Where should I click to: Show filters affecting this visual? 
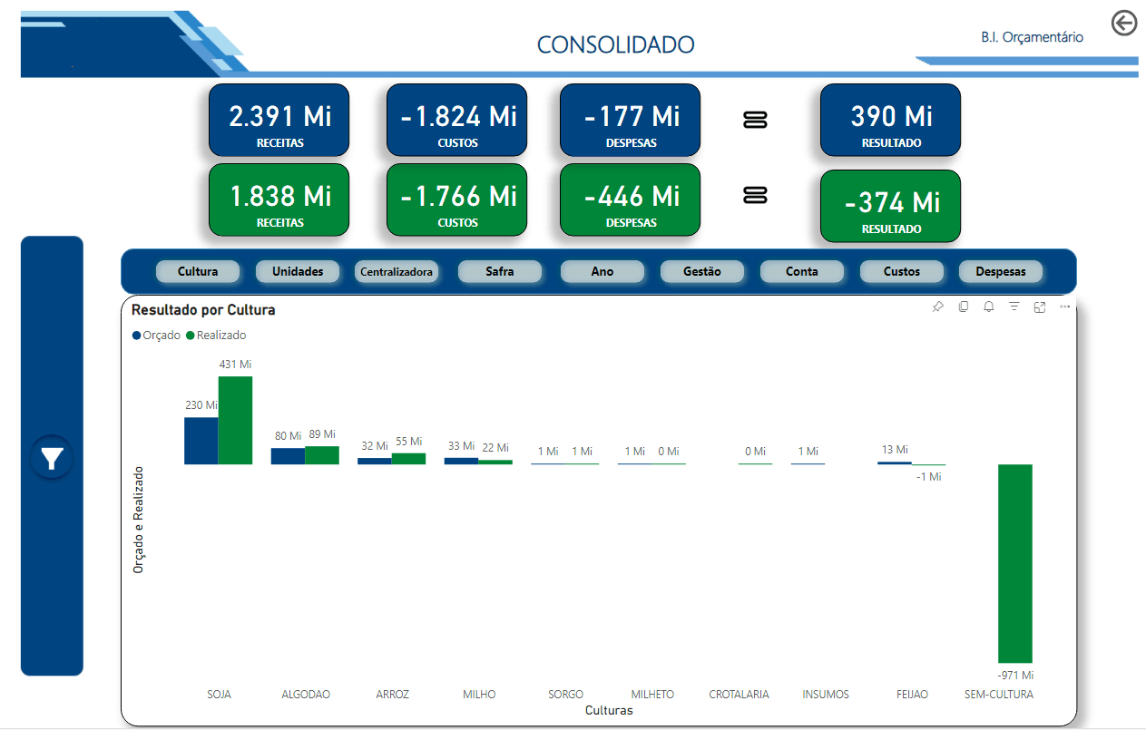[1014, 307]
